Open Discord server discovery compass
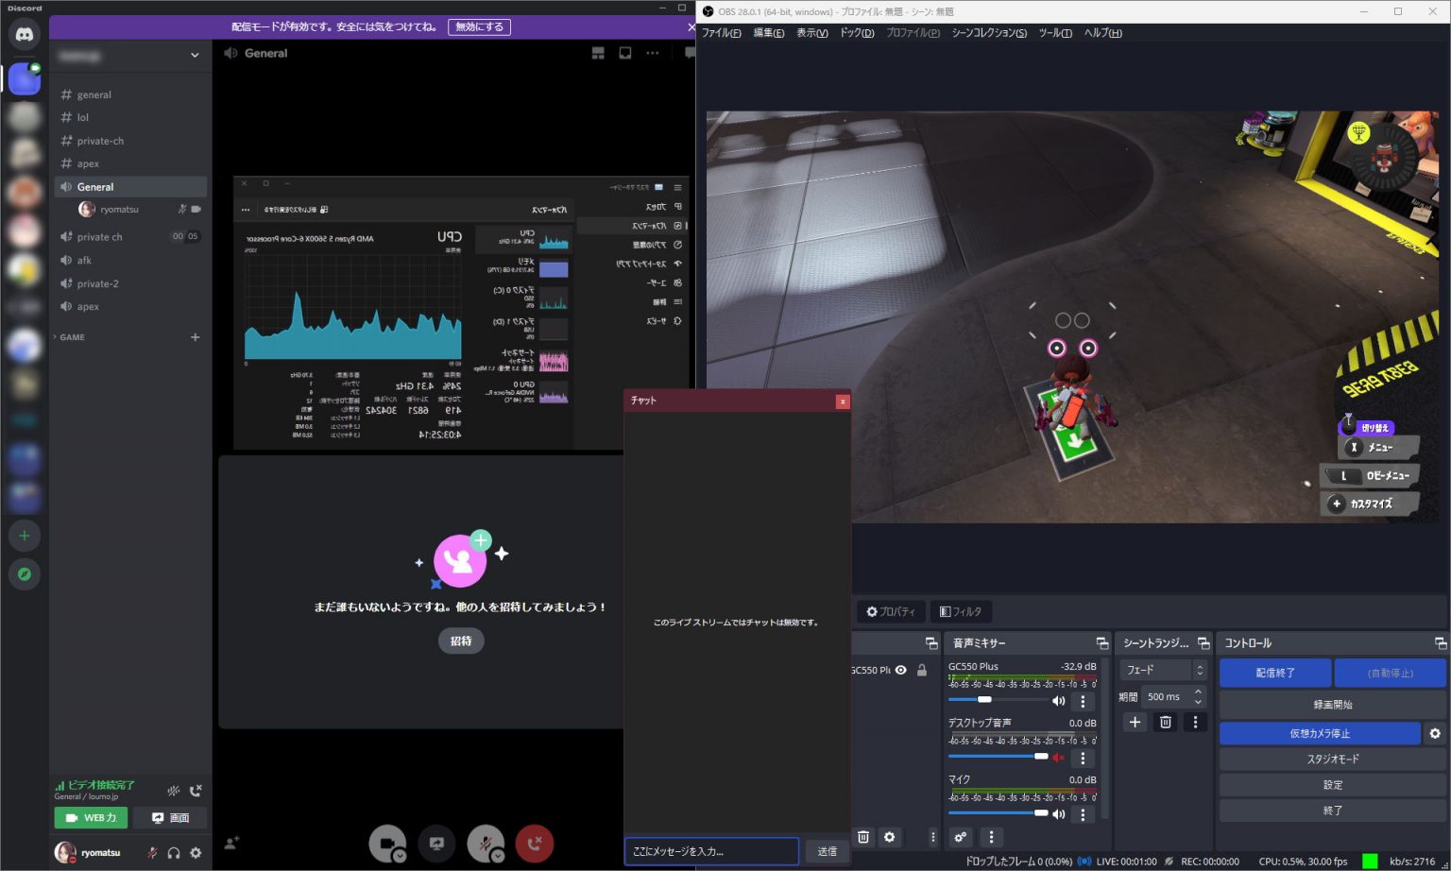 (x=25, y=573)
